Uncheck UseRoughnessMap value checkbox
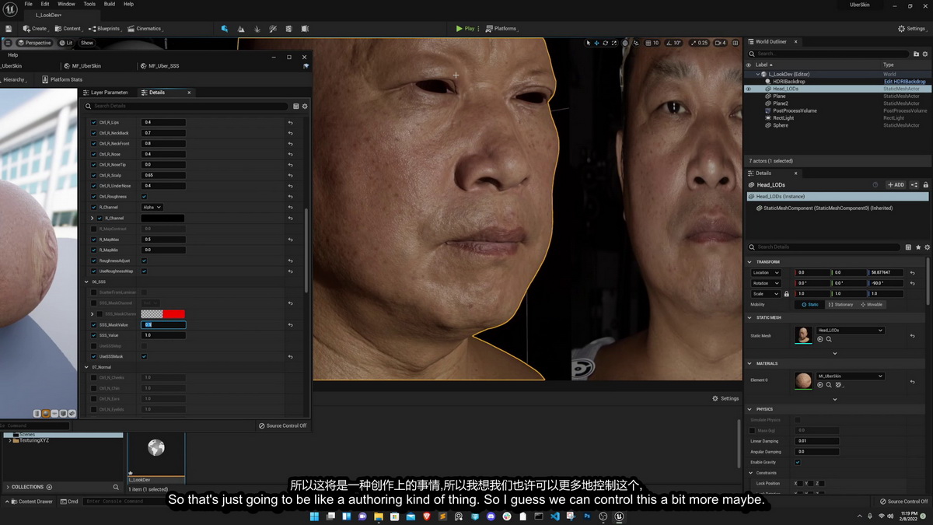933x525 pixels. point(144,271)
